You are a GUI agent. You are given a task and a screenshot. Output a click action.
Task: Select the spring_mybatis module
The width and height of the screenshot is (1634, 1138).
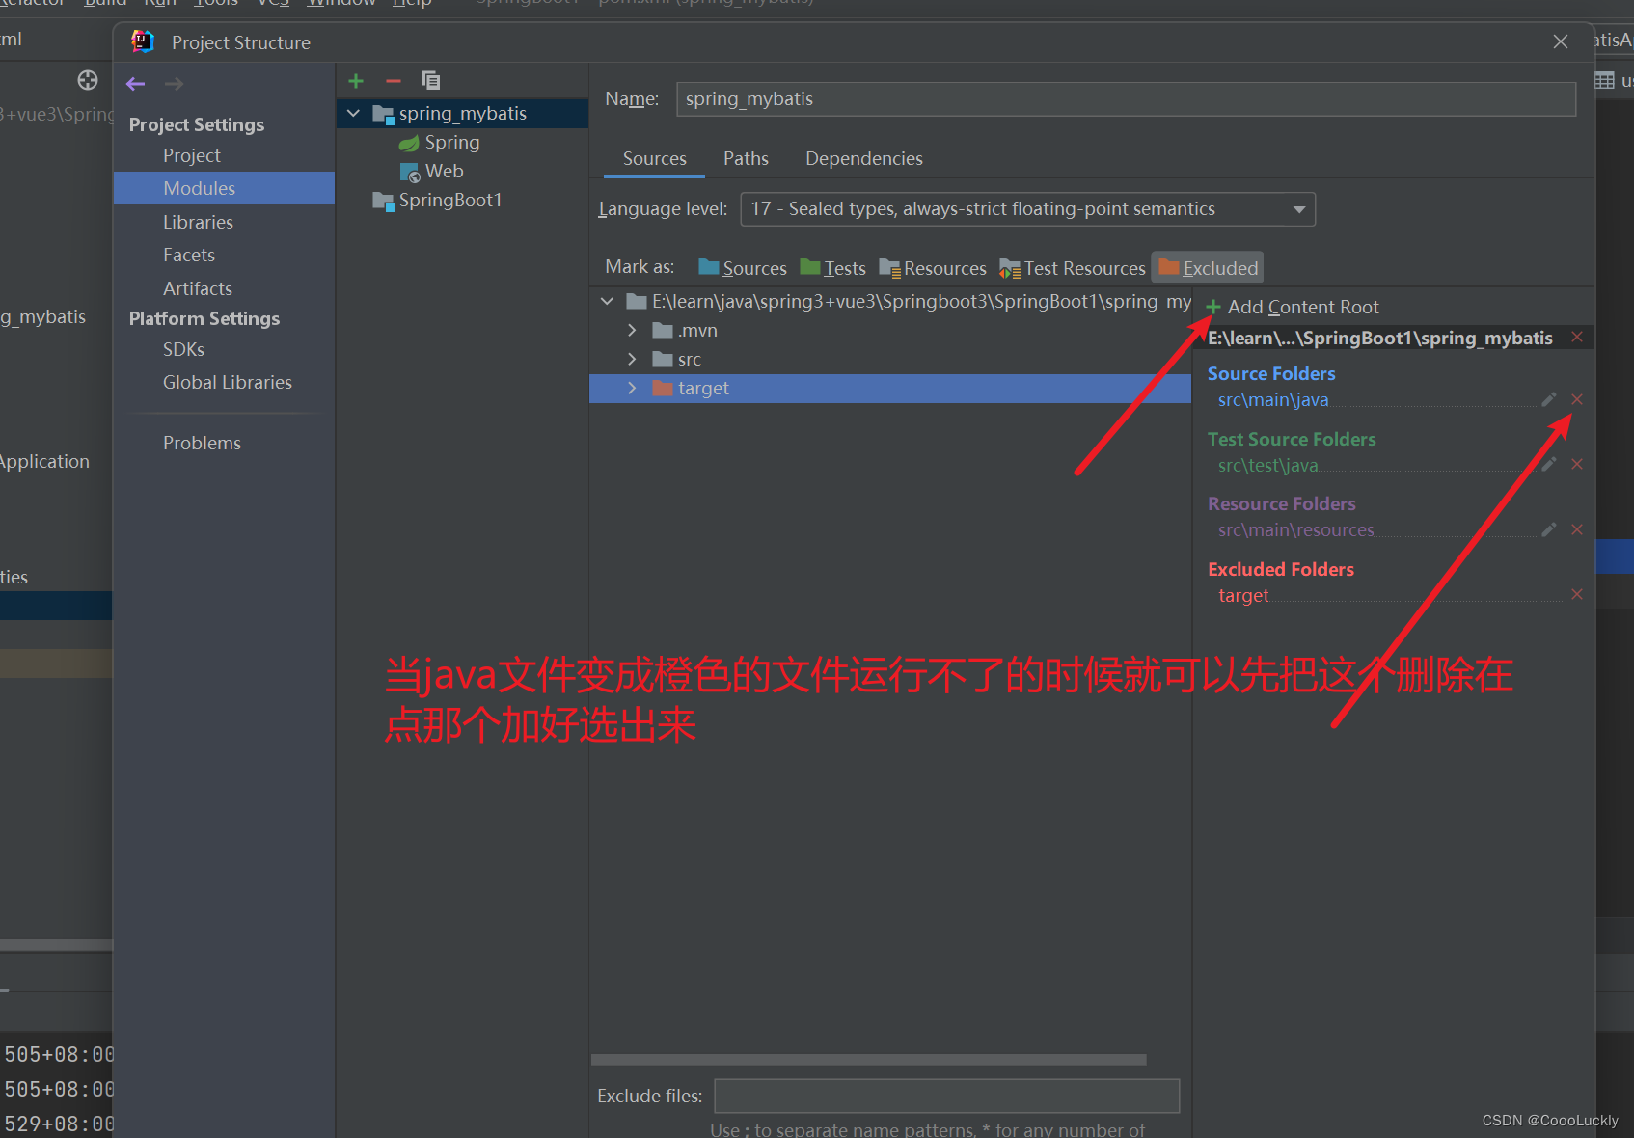pos(462,114)
